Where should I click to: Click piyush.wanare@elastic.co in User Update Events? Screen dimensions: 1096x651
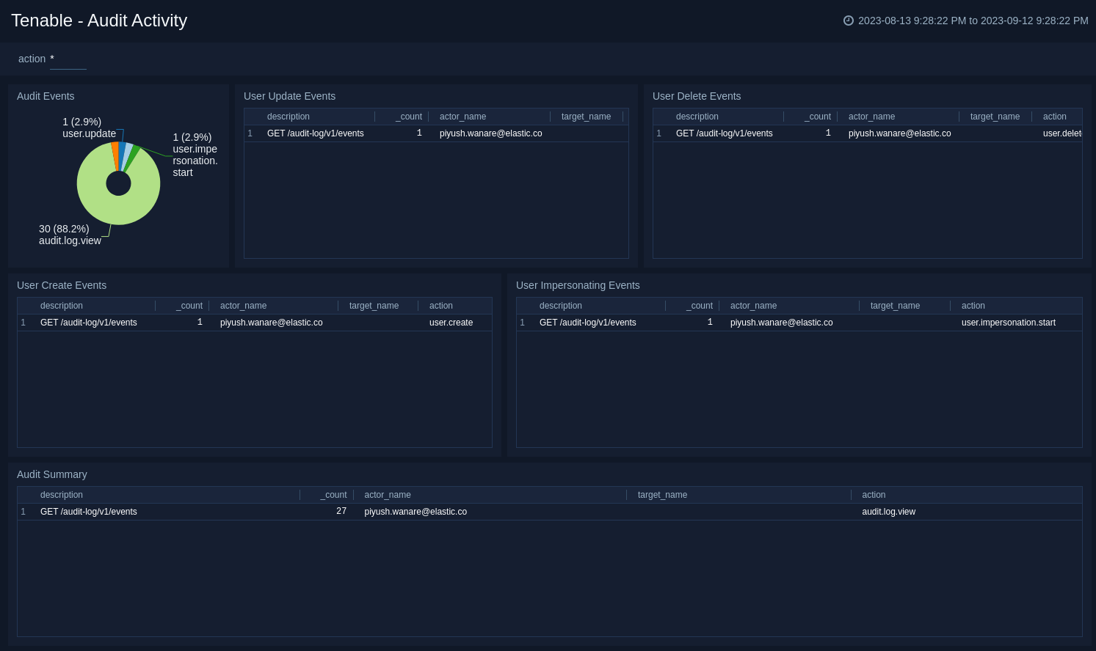point(491,133)
